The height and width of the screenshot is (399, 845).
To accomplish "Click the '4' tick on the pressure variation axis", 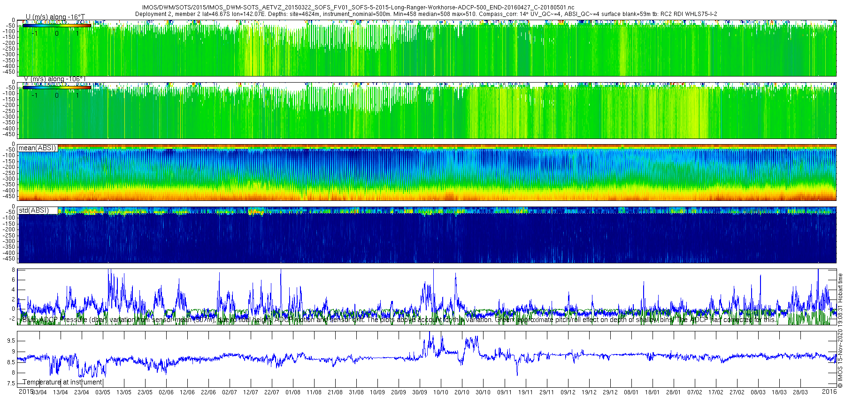I will pyautogui.click(x=14, y=290).
